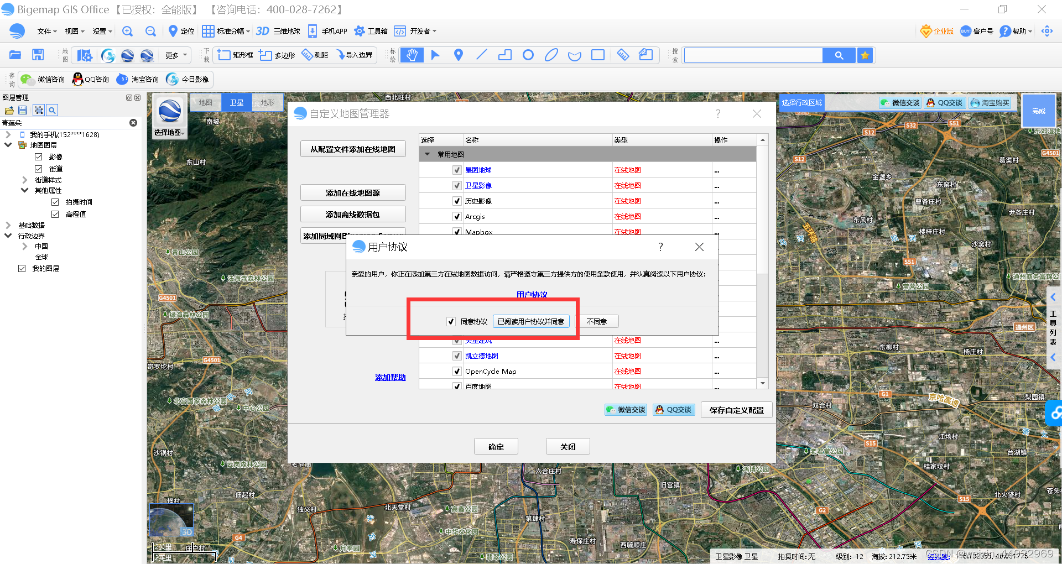Click the 不同意 button

tap(597, 322)
